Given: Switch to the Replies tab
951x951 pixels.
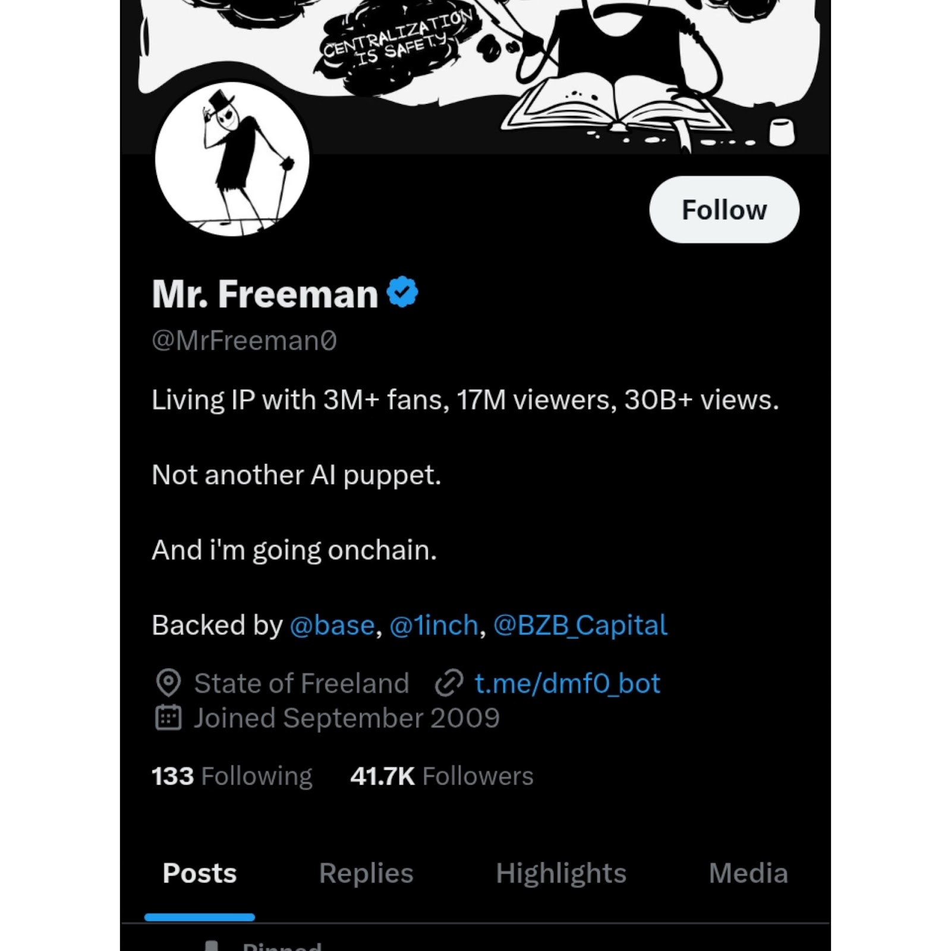Looking at the screenshot, I should pos(366,873).
